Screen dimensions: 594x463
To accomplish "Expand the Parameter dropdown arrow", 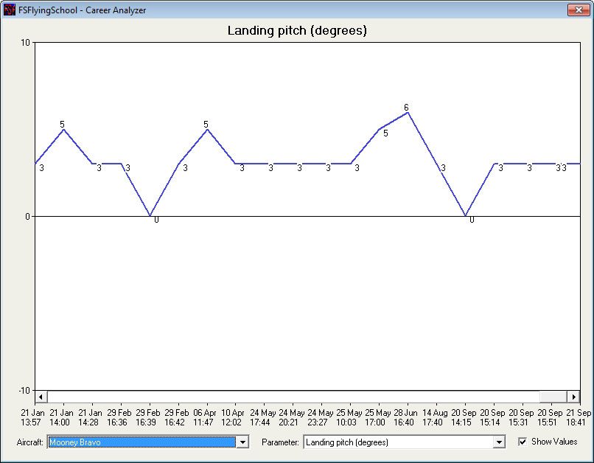I will coord(499,442).
